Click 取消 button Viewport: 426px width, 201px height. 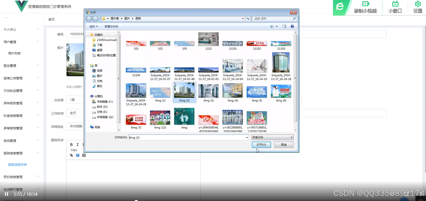click(x=284, y=145)
